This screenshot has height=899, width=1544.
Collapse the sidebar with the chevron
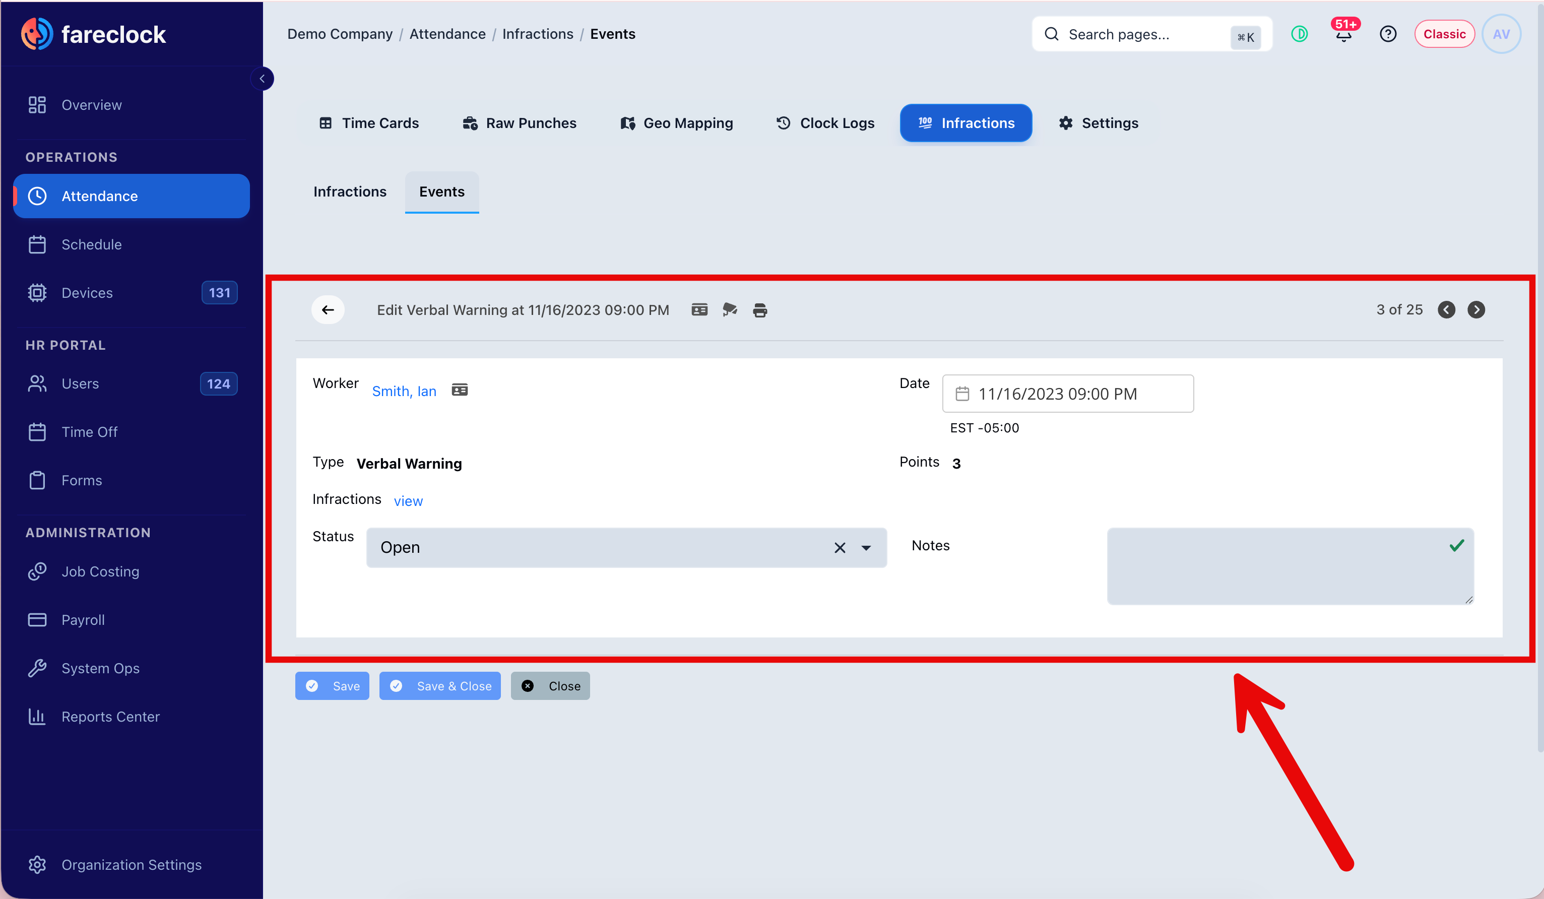[262, 79]
